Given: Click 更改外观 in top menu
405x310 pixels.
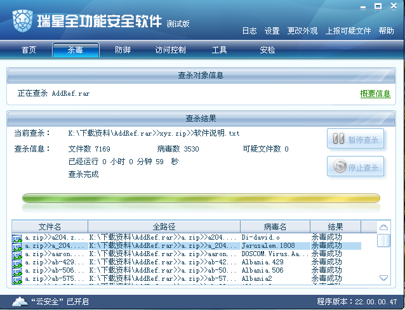Looking at the screenshot, I should coord(302,31).
